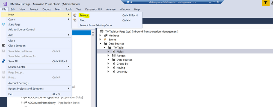Select Save All menu entry
This screenshot has width=273, height=107.
[36, 61]
